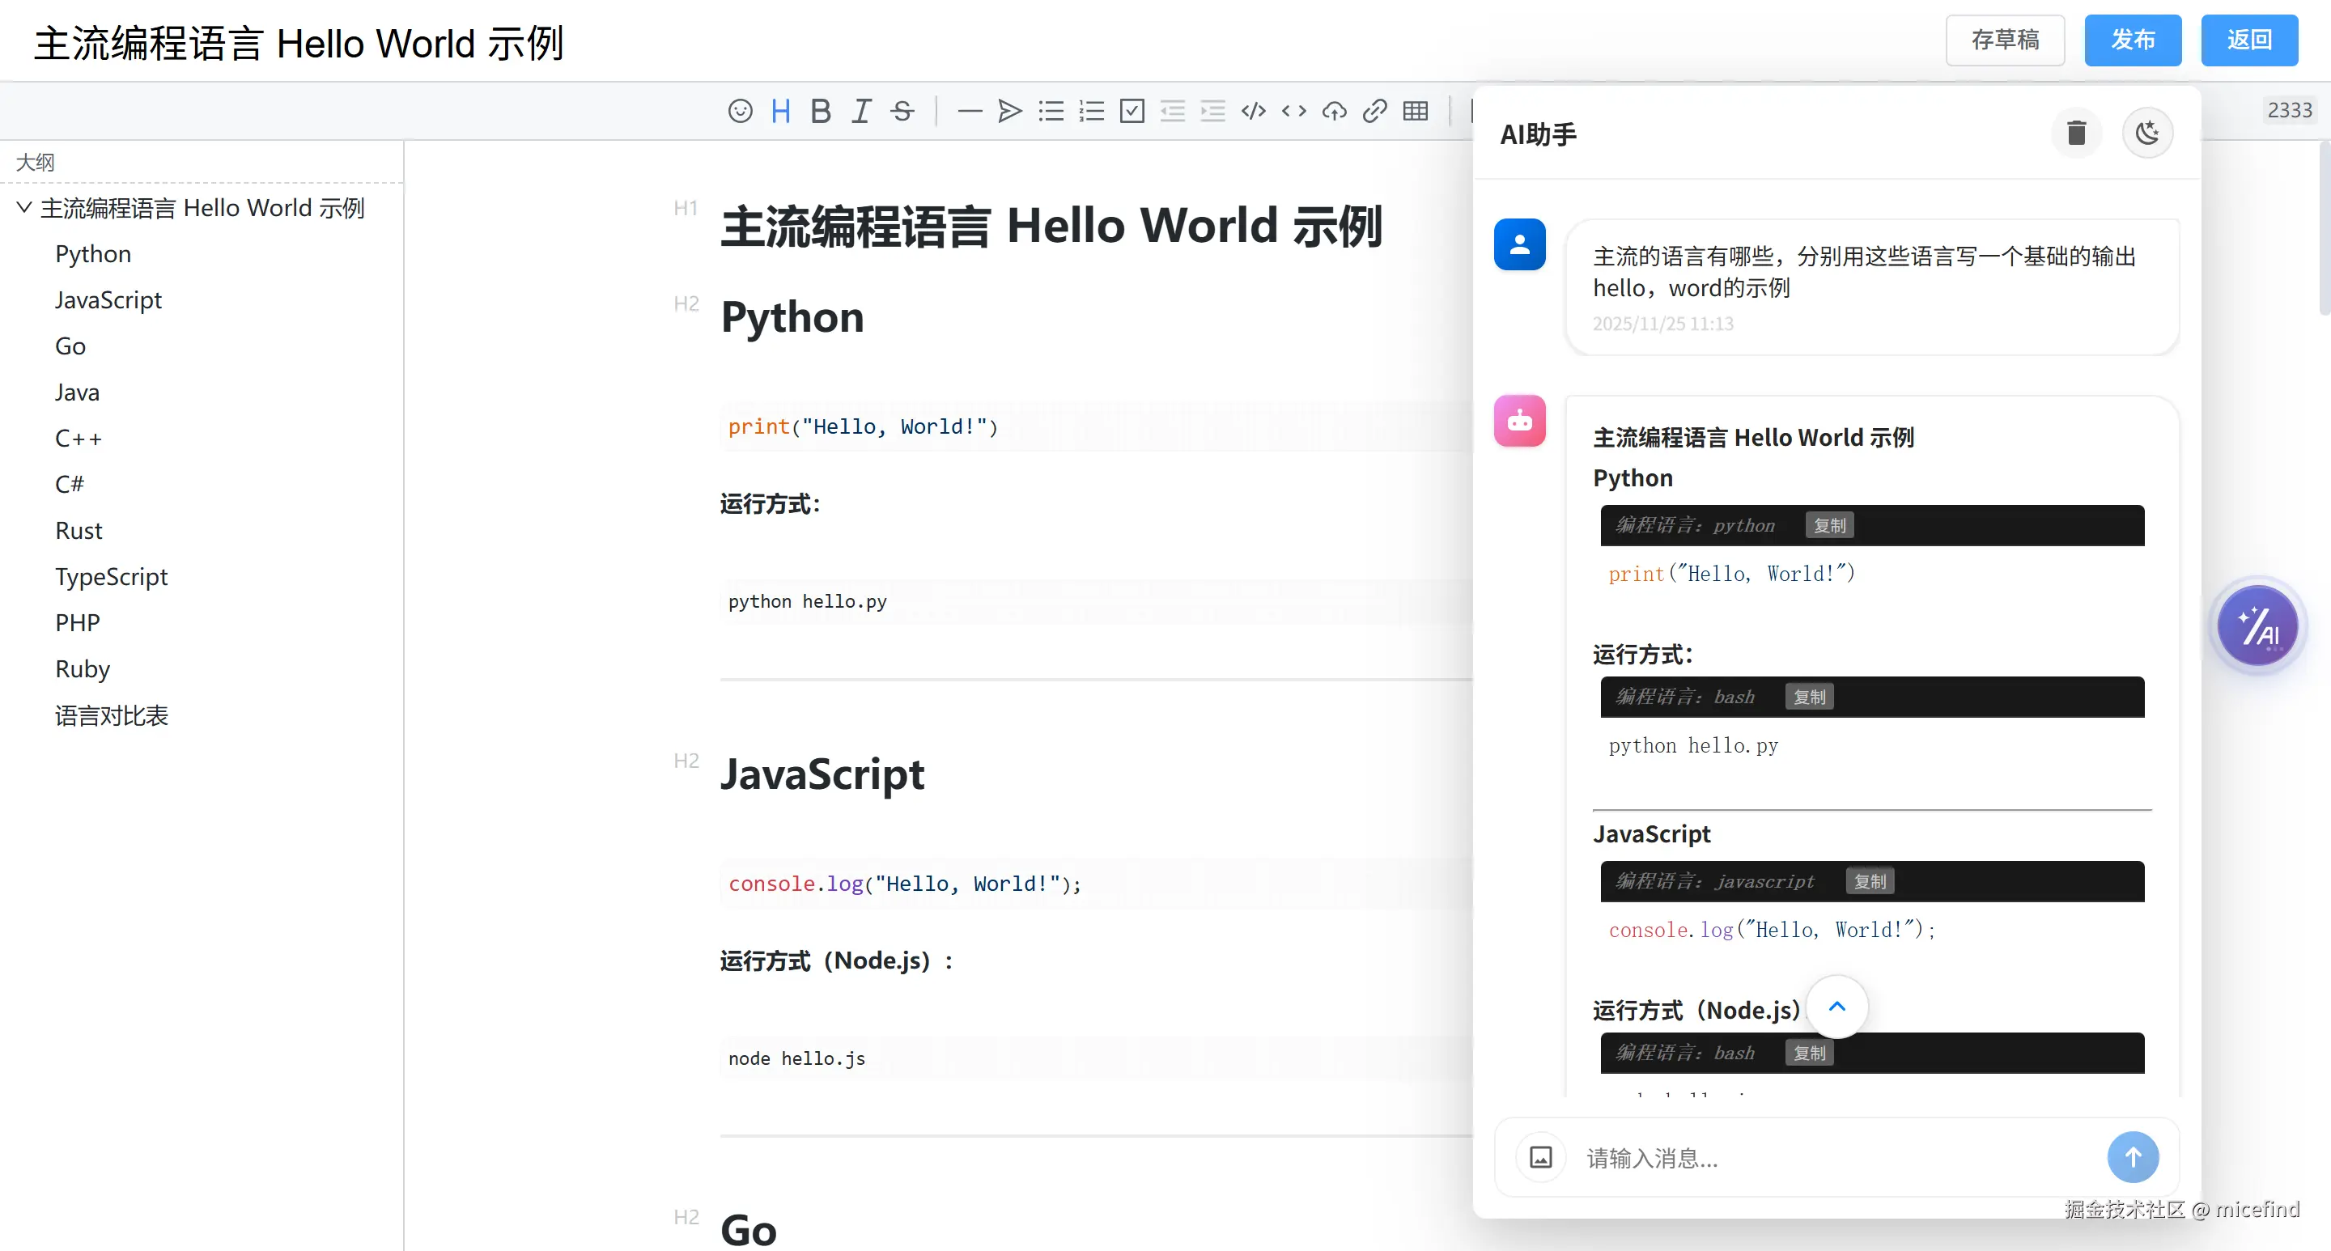
Task: Copy the python code block with 复制
Action: coord(1829,525)
